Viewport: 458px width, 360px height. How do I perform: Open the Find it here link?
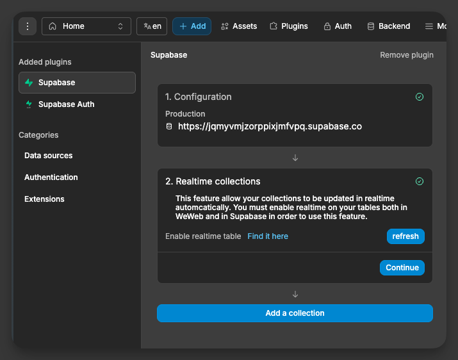pos(268,236)
